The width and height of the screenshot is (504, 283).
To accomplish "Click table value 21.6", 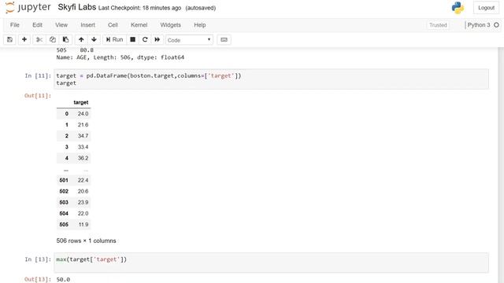I will [83, 125].
